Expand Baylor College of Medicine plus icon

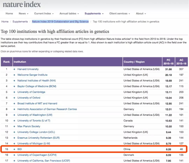pyautogui.click(x=14, y=86)
